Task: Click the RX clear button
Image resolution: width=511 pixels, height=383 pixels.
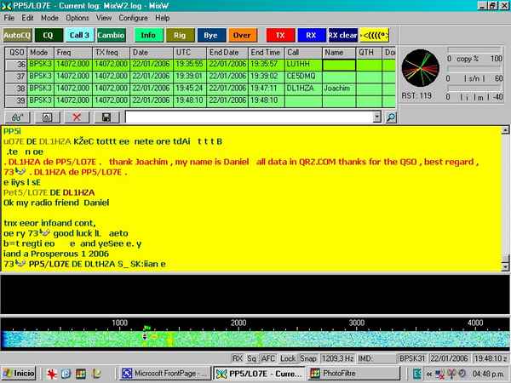Action: click(342, 35)
